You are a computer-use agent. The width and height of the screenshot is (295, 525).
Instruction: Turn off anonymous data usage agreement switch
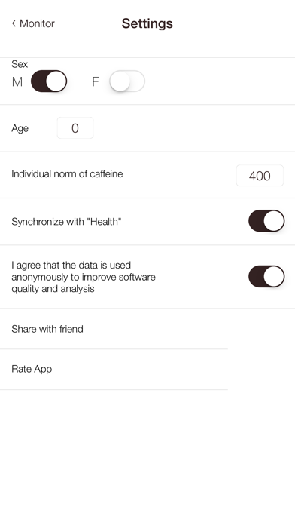pos(266,277)
